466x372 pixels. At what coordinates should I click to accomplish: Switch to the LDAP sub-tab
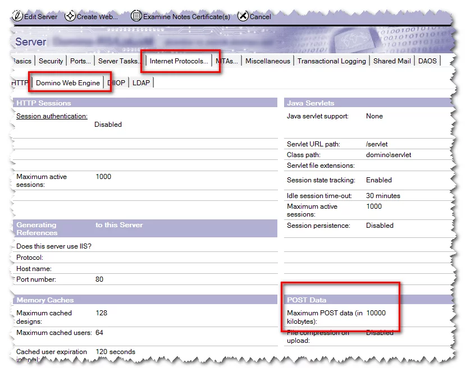pos(141,83)
